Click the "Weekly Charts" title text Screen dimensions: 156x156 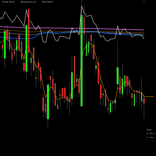point(8,2)
